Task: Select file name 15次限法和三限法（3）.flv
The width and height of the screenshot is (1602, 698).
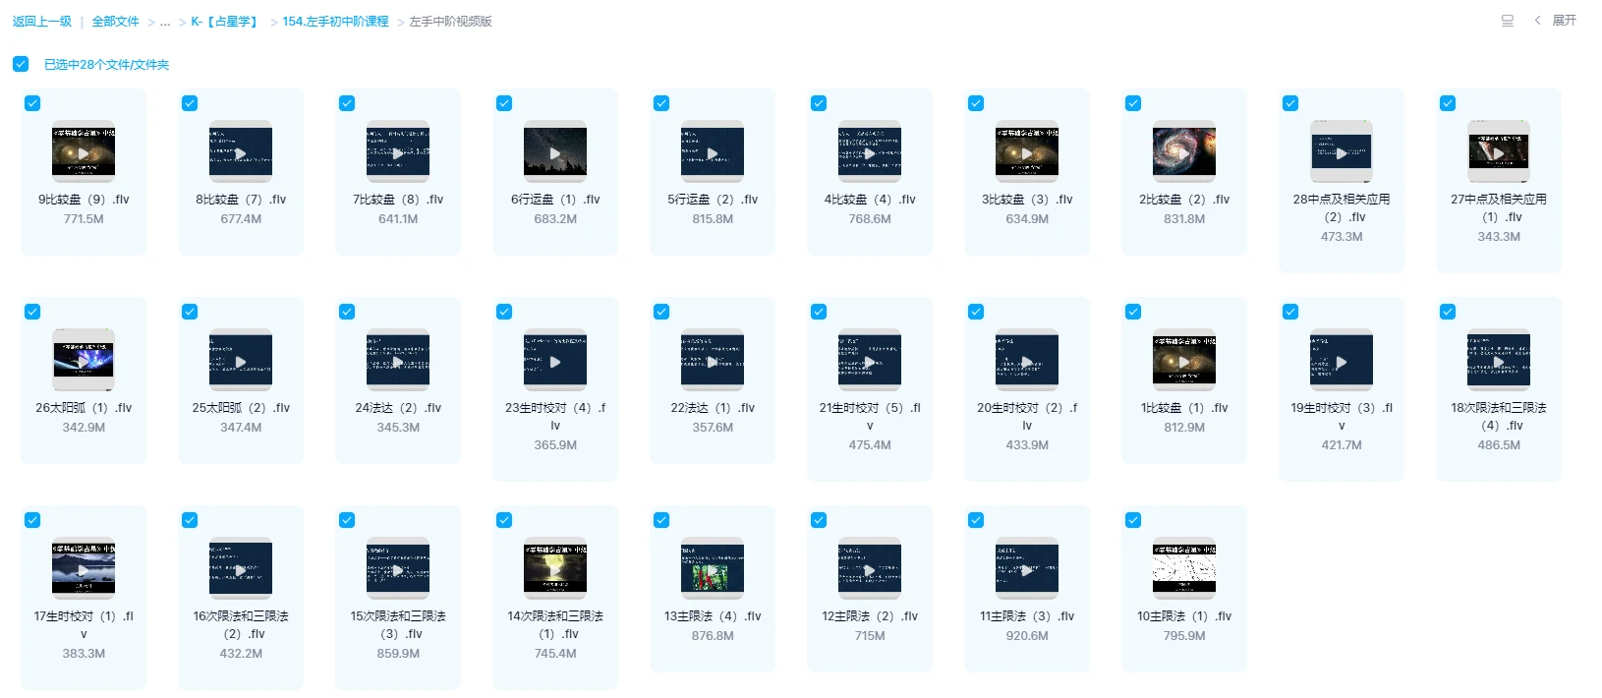Action: pyautogui.click(x=398, y=625)
